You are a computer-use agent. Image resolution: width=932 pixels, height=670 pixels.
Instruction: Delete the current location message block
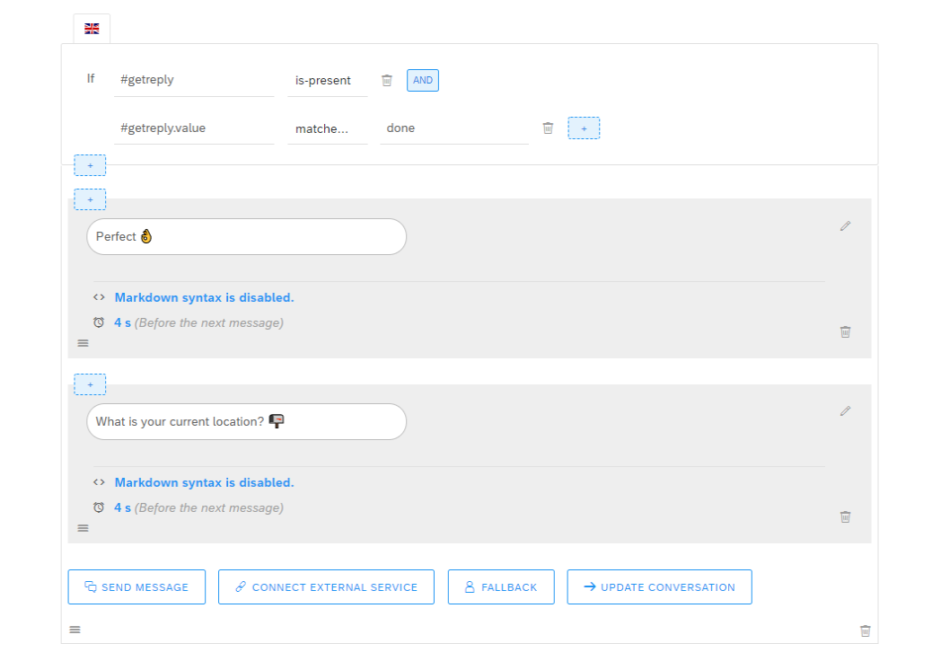tap(845, 516)
